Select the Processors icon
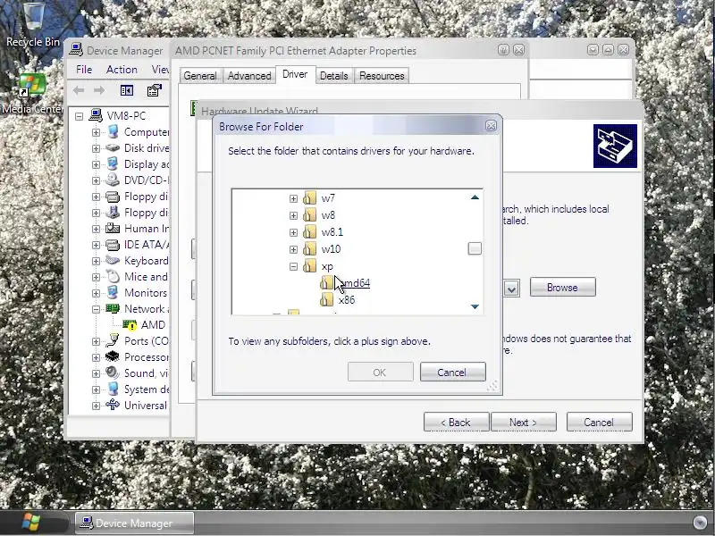 click(x=113, y=356)
